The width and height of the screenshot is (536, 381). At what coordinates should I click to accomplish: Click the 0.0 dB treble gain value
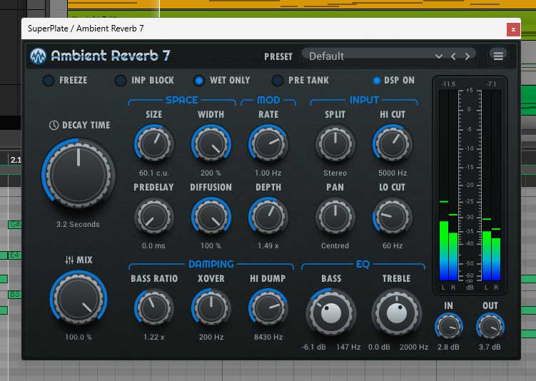coord(379,347)
